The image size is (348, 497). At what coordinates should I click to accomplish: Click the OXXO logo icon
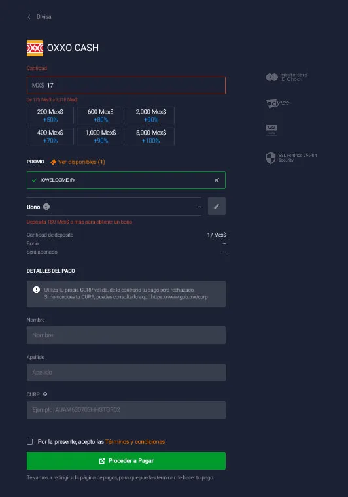(x=35, y=48)
